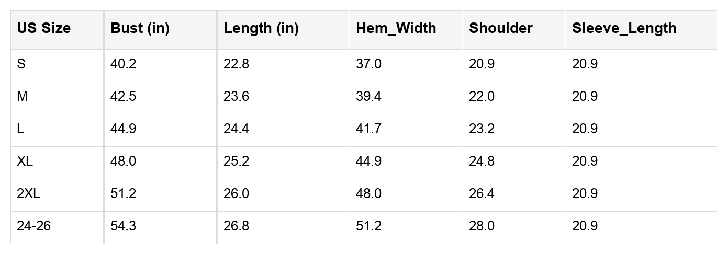727x254 pixels.
Task: Click the Shoulder column header
Action: point(500,29)
